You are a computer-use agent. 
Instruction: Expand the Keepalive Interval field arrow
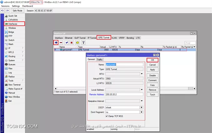pyautogui.click(x=142, y=101)
